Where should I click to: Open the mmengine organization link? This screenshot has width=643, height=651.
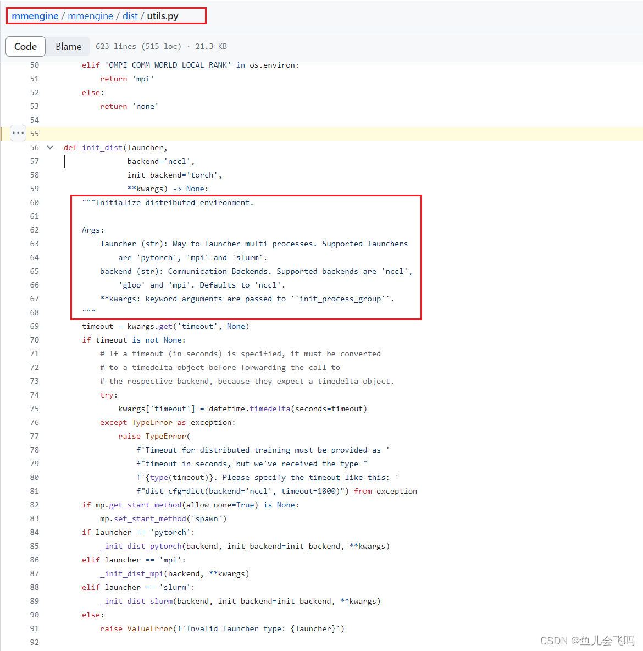coord(35,15)
